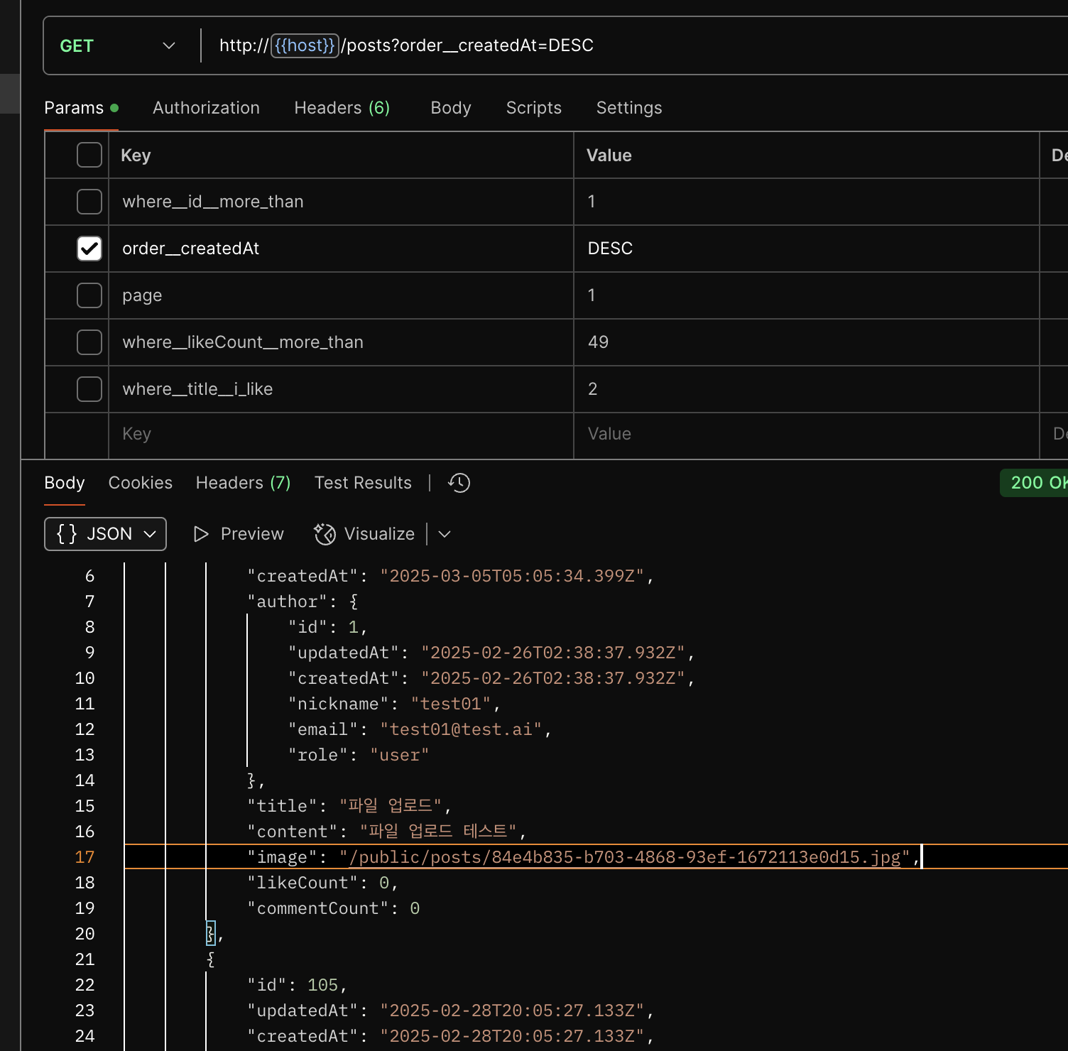The image size is (1068, 1051).
Task: Open the GET method dropdown
Action: tap(117, 45)
